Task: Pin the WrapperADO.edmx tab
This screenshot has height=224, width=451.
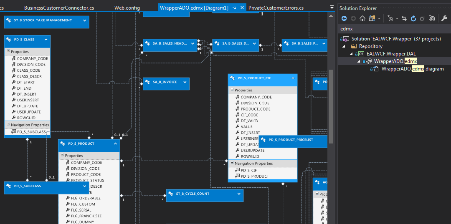Action: [x=235, y=8]
